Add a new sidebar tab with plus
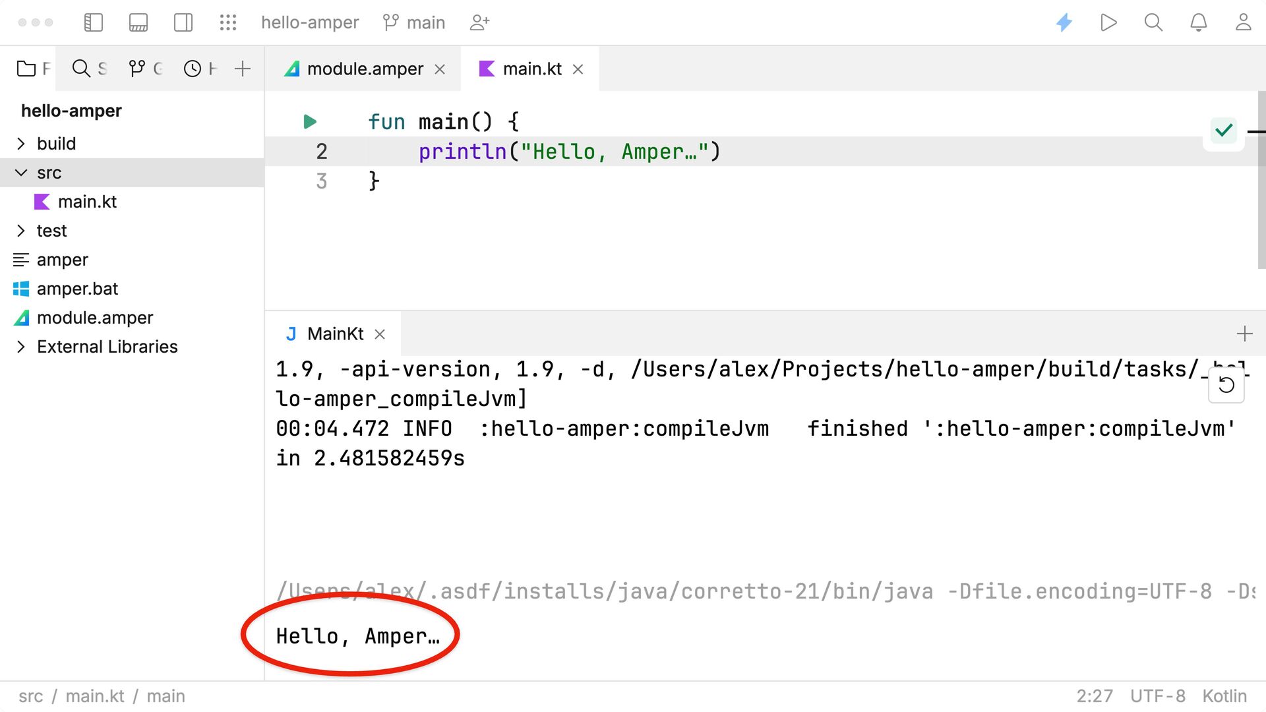Viewport: 1266px width, 712px height. 243,69
